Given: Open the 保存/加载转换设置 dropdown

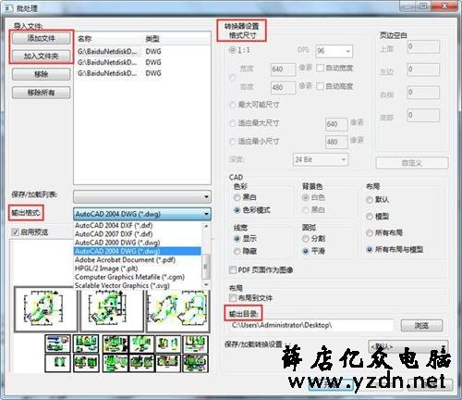Looking at the screenshot, I should coord(407,346).
